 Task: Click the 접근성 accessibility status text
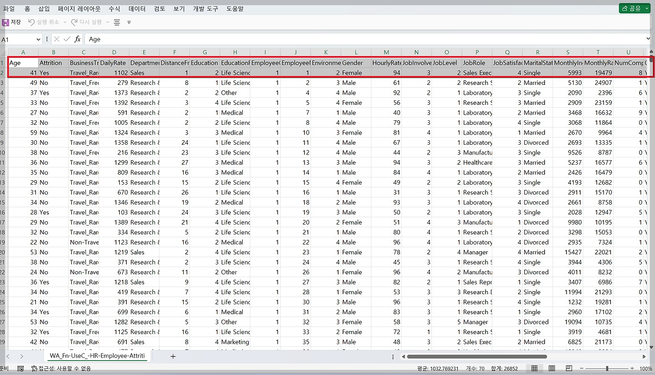click(61, 368)
